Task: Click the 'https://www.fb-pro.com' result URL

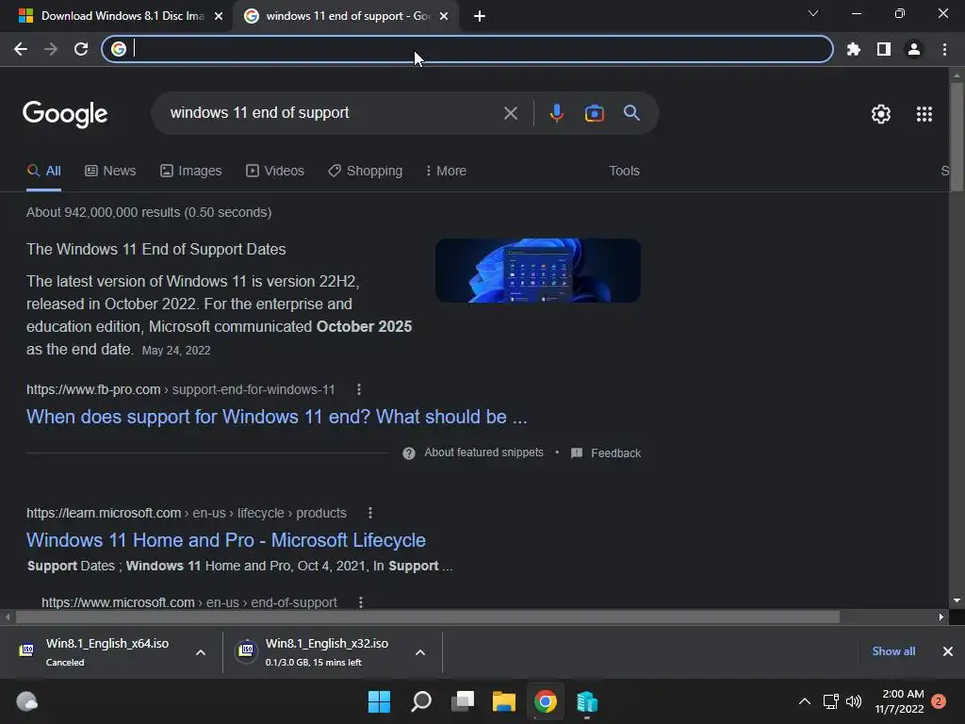Action: 93,389
